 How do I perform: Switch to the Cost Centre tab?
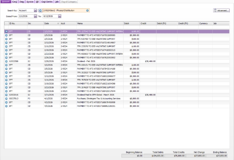(x=47, y=1)
